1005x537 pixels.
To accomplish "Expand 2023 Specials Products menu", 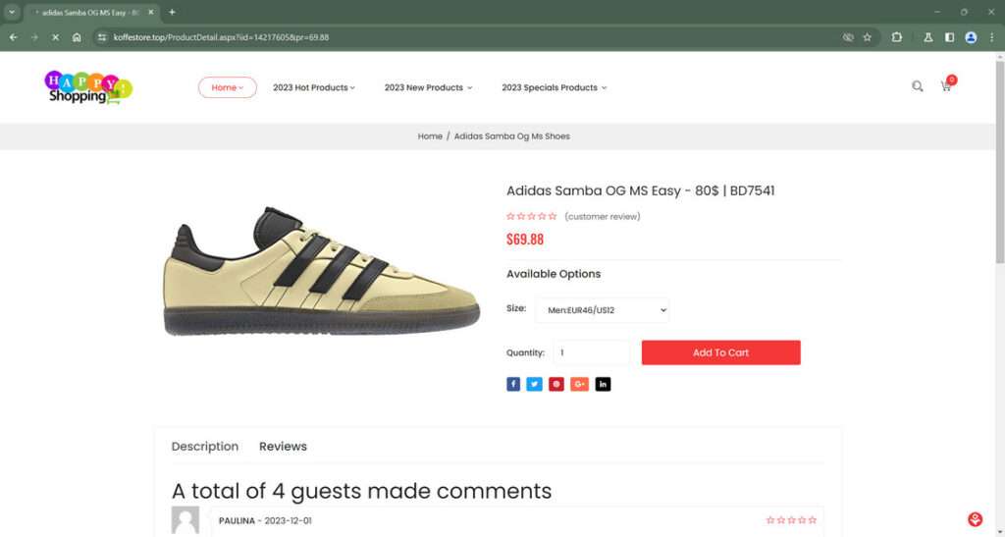I will pos(554,87).
